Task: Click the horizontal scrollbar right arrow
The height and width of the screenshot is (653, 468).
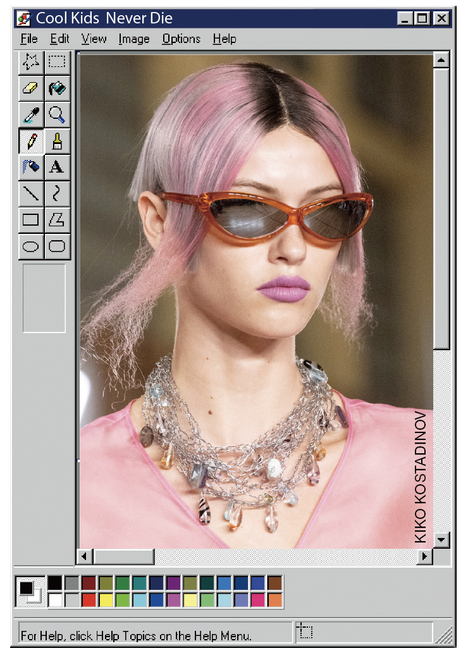Action: (424, 557)
